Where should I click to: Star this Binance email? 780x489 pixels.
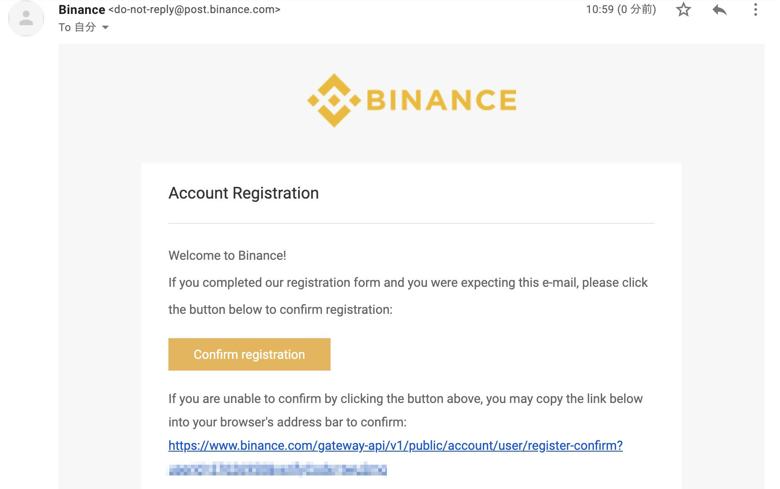(683, 9)
